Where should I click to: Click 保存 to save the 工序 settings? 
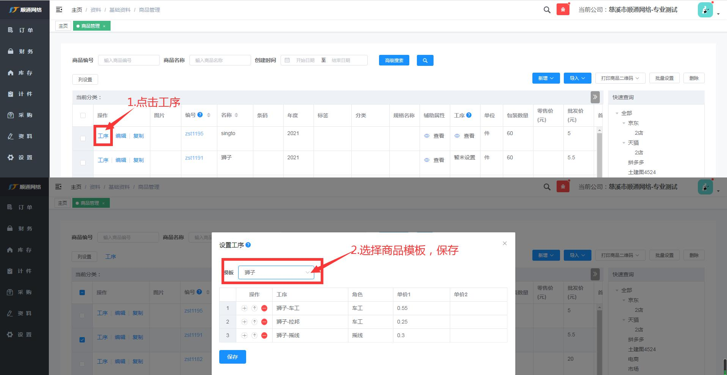coord(232,357)
